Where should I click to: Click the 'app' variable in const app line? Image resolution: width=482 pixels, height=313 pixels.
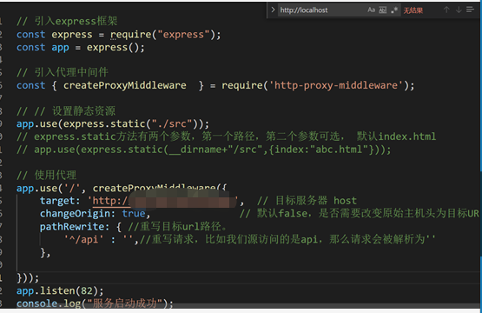coord(60,48)
